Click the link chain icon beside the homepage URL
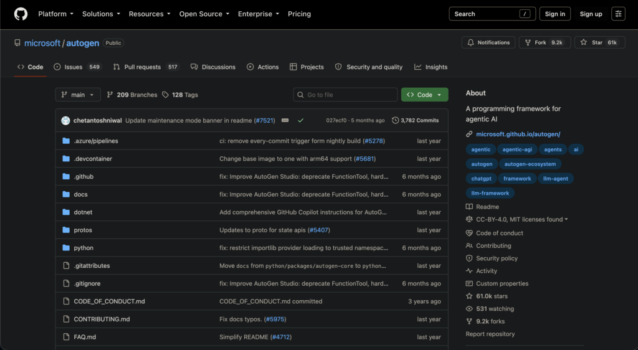Screen dimensions: 638x350 coord(469,134)
